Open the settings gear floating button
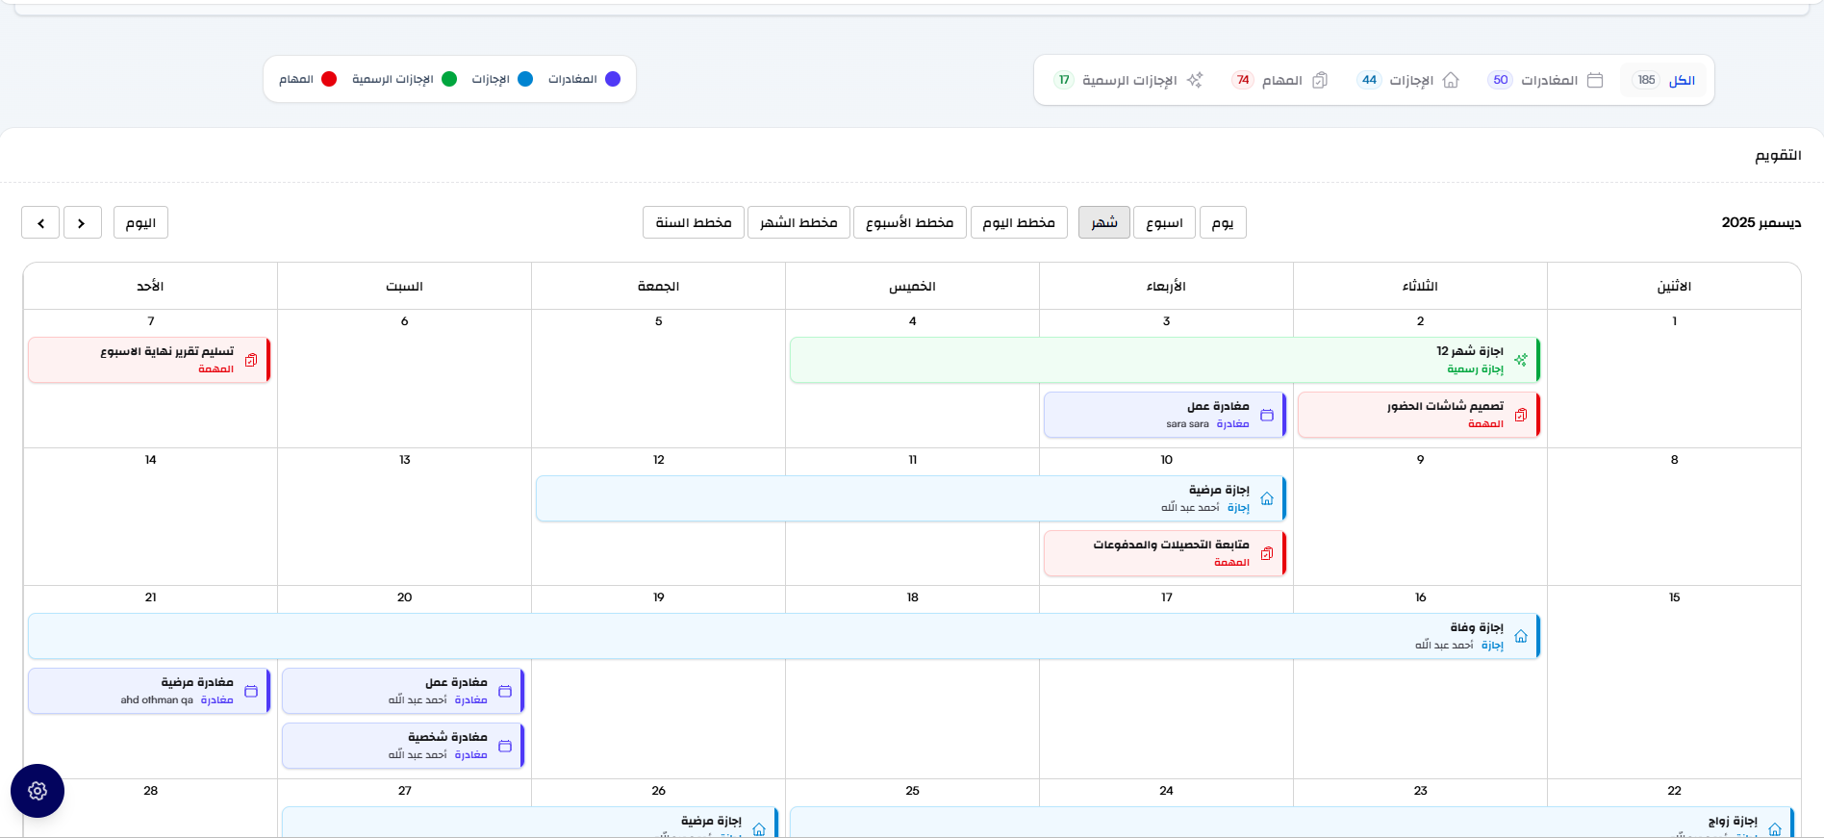 (38, 791)
